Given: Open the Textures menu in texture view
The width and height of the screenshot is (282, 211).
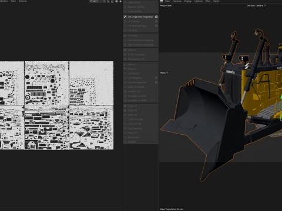Looking at the screenshot, I should 23,1.
